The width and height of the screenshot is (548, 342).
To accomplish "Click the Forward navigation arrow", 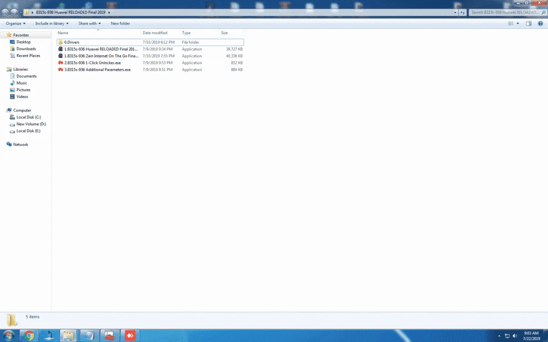I will 15,12.
